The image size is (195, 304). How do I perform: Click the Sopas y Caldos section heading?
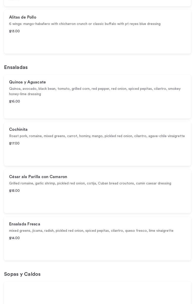pos(22,274)
